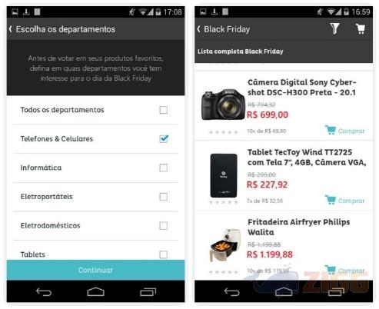Tap the back chevron beside Black Friday title

pyautogui.click(x=198, y=29)
